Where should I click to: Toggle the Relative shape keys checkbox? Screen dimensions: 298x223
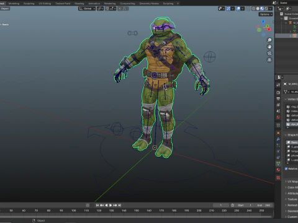(286, 168)
